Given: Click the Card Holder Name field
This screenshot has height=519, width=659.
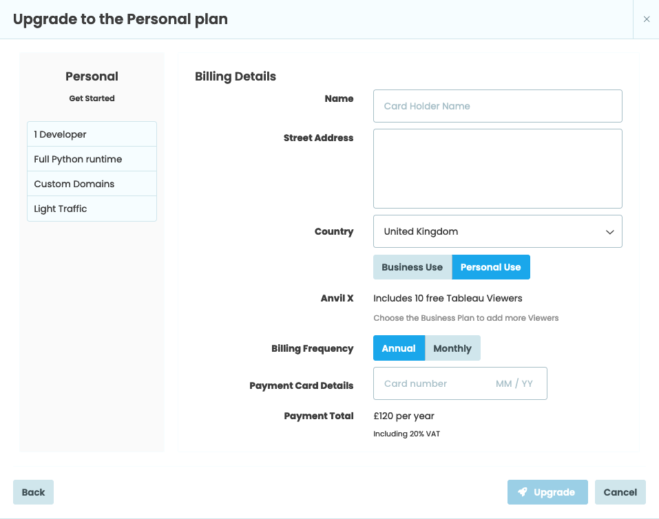Looking at the screenshot, I should (497, 106).
